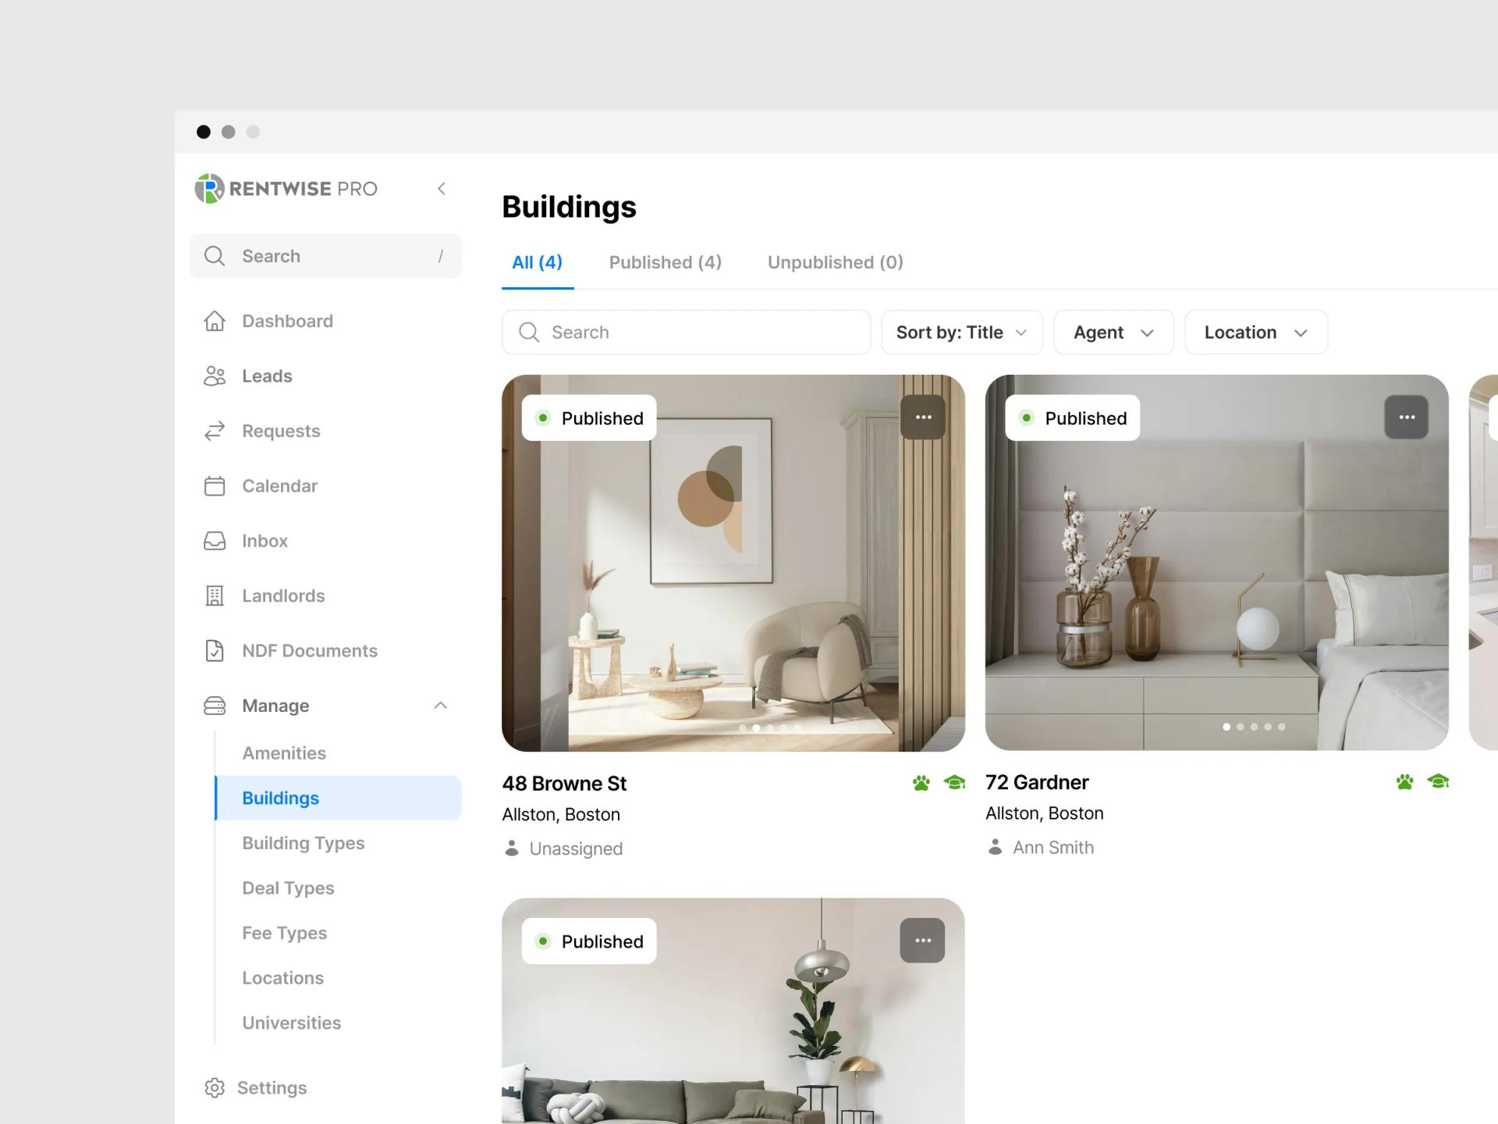Click magnifier icon in sidebar search
Viewport: 1498px width, 1124px height.
pyautogui.click(x=215, y=256)
